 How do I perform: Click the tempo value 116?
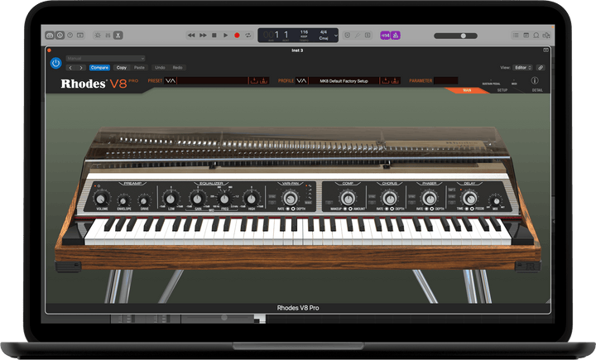(304, 32)
